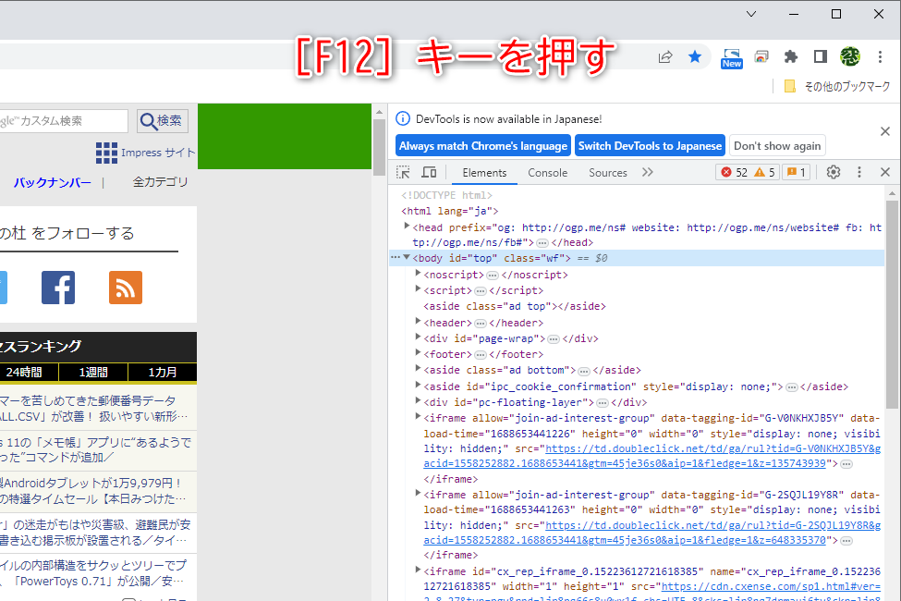This screenshot has height=601, width=901.
Task: Click the Facebook icon on the page
Action: coord(57,288)
